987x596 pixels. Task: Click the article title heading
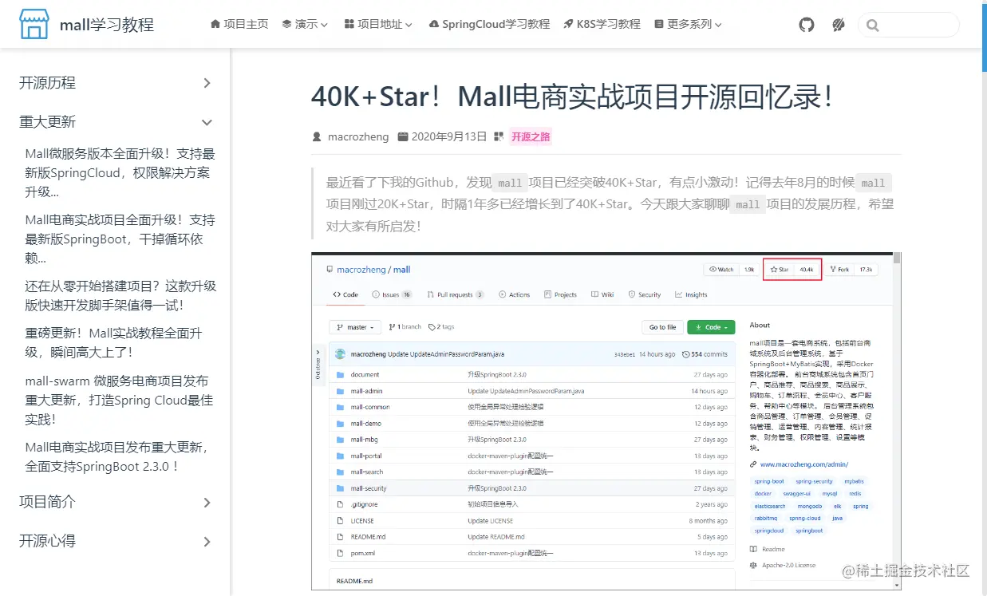(573, 97)
